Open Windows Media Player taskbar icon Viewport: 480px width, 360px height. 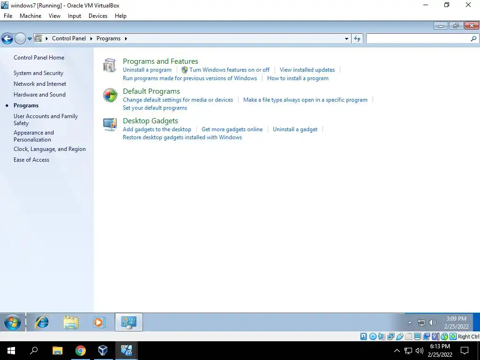click(99, 322)
